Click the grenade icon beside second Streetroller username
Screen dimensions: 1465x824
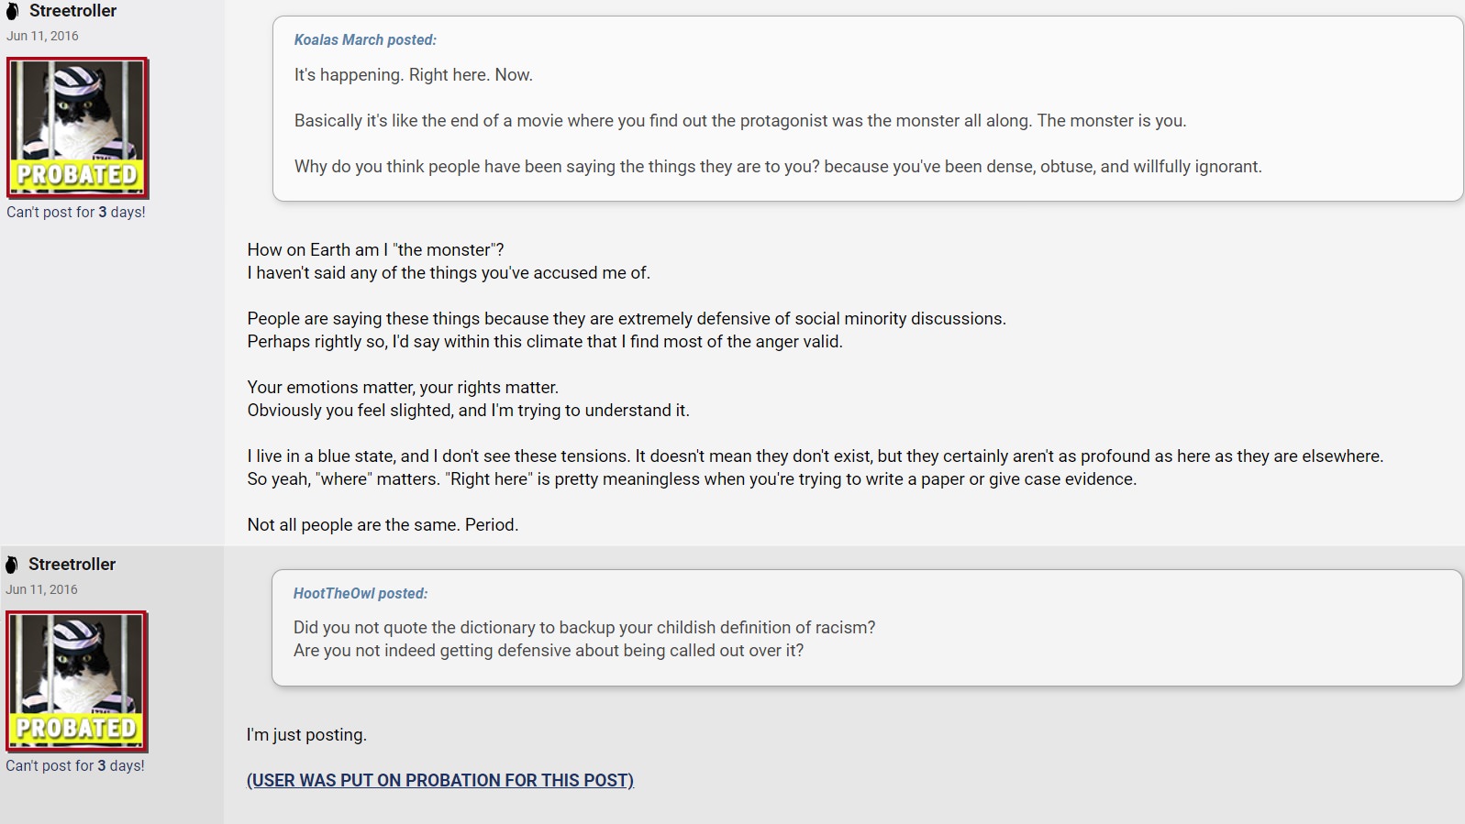click(12, 565)
